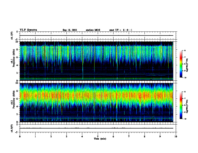Click the 'ch.1(V)' axis label

point(12,35)
